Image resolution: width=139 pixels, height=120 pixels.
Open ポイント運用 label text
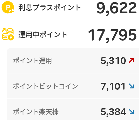pyautogui.click(x=32, y=61)
